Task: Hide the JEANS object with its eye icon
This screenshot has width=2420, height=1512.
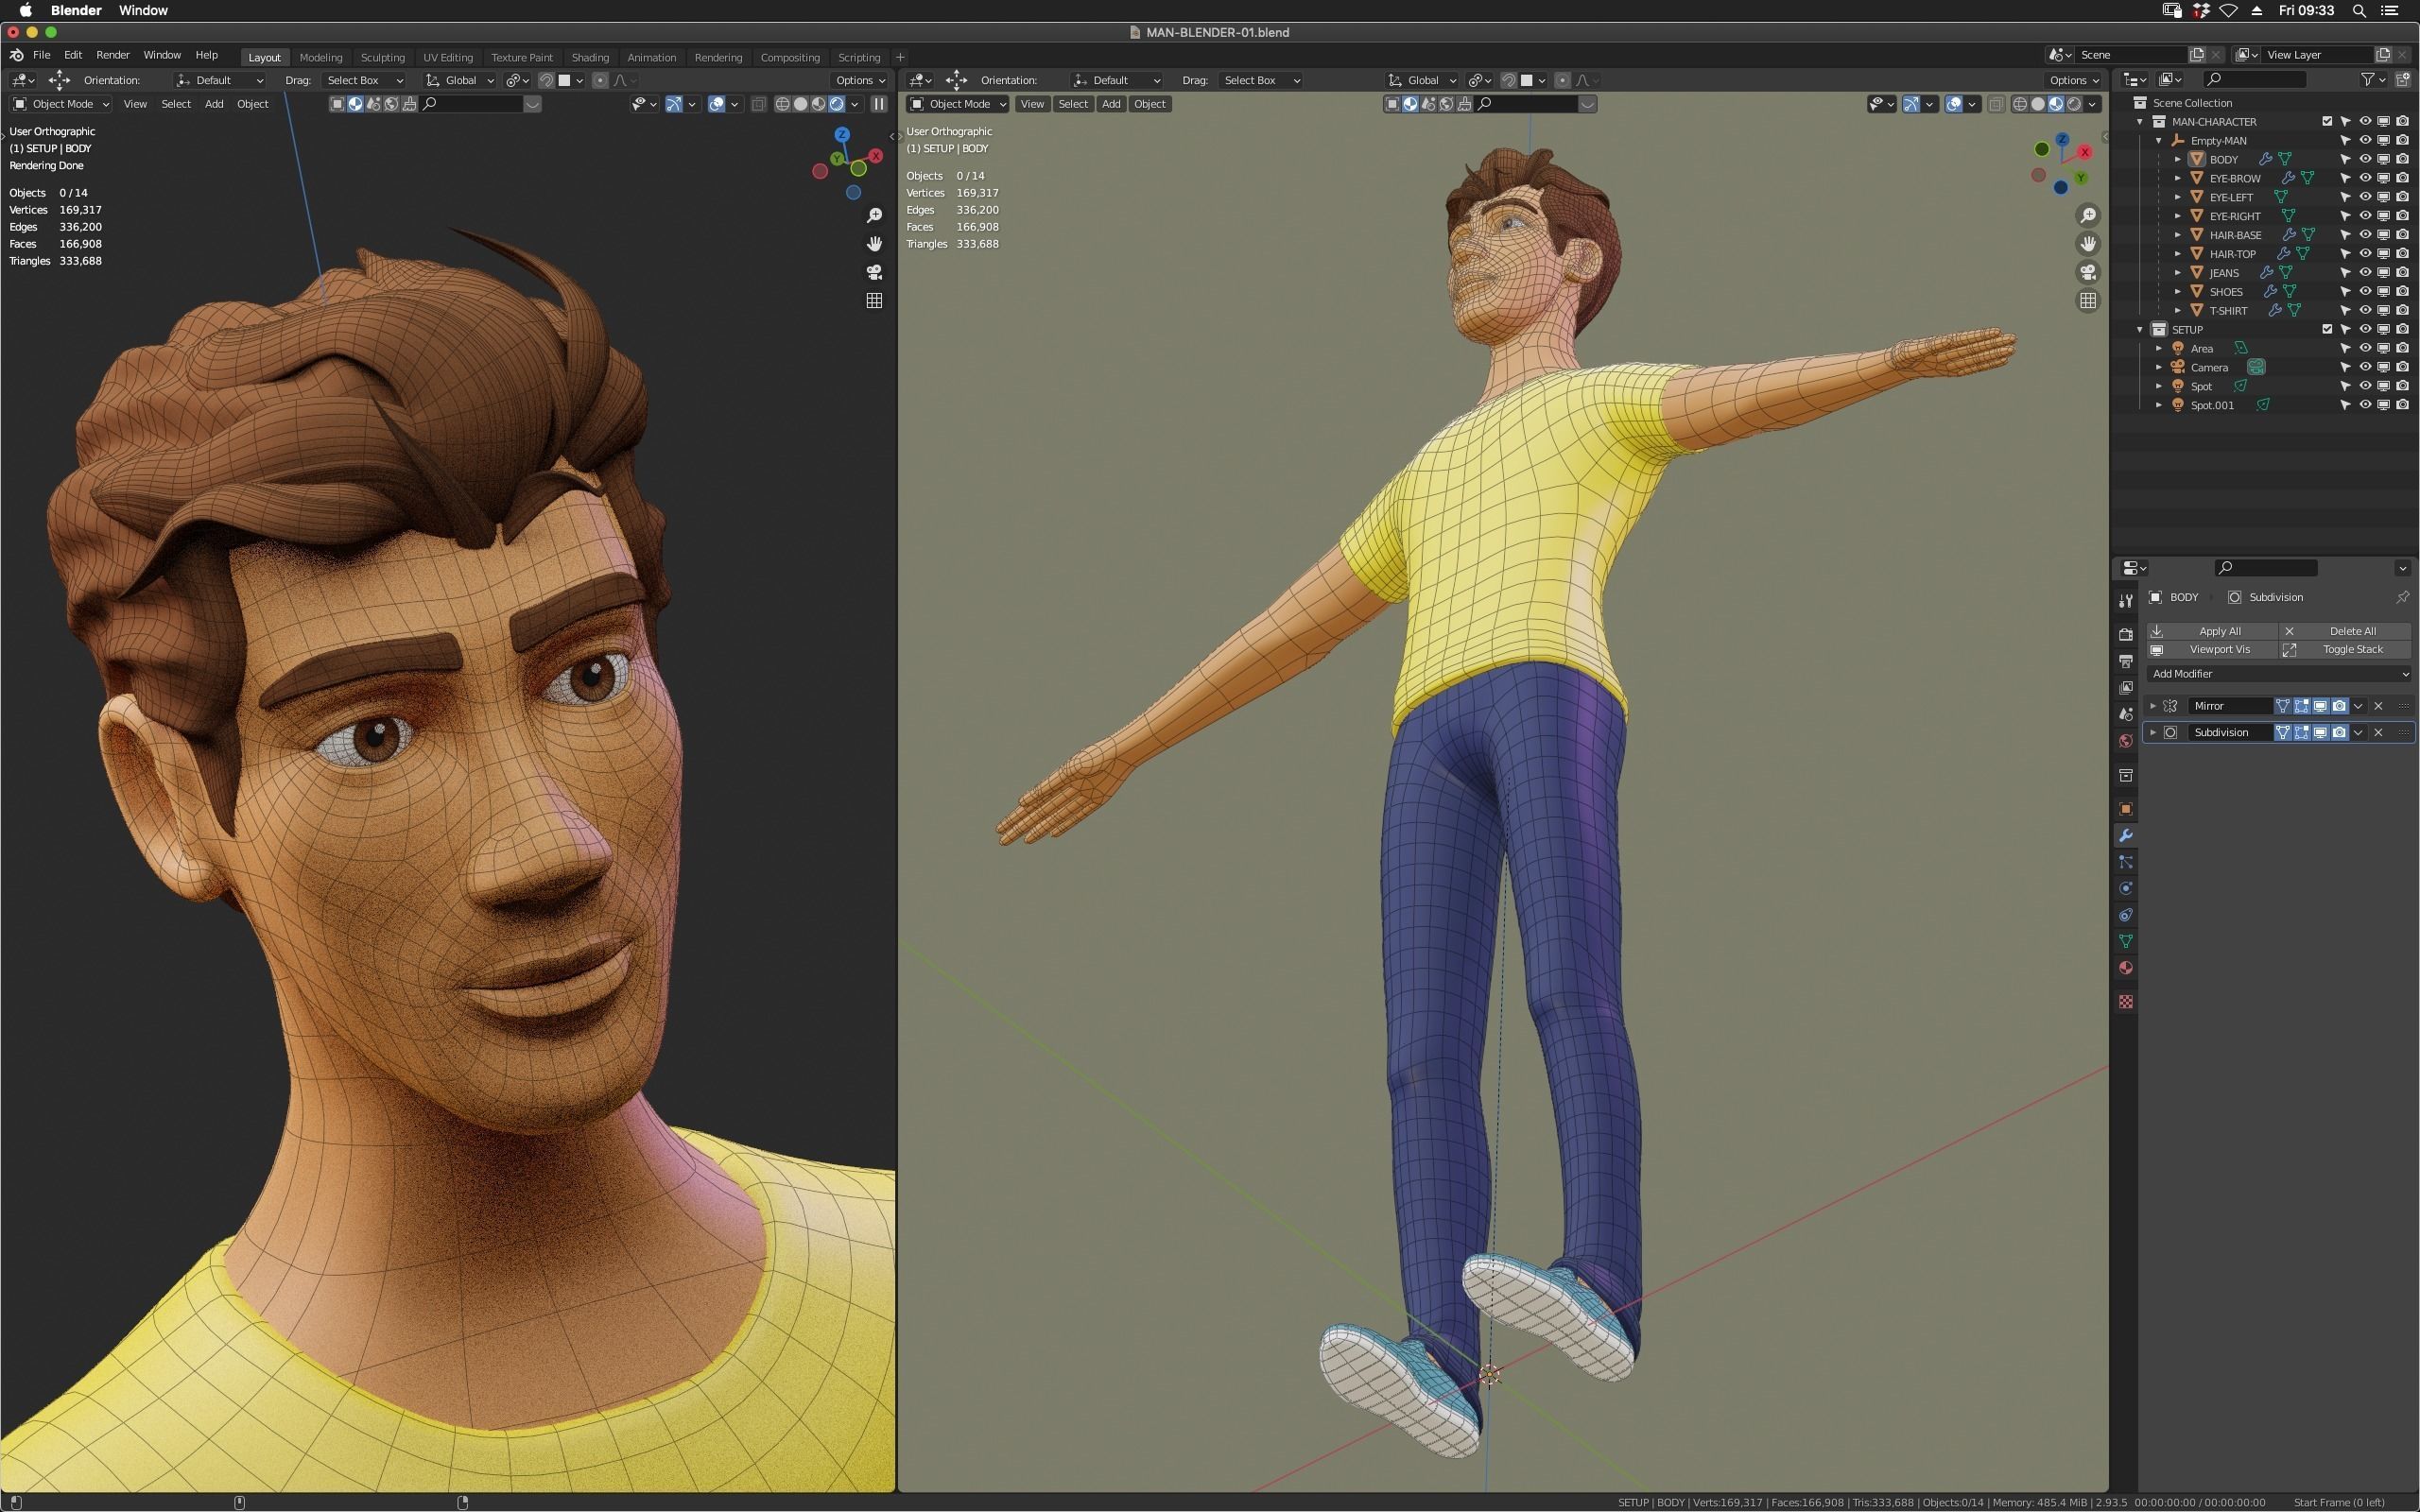Action: point(2365,272)
